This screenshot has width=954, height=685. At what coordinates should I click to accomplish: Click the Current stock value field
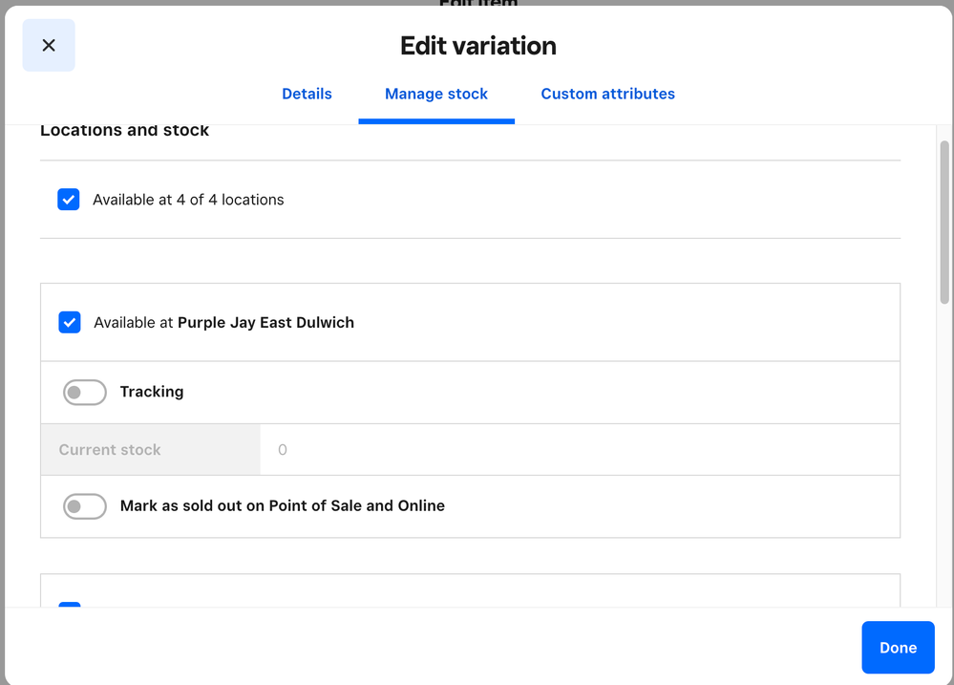coord(579,450)
